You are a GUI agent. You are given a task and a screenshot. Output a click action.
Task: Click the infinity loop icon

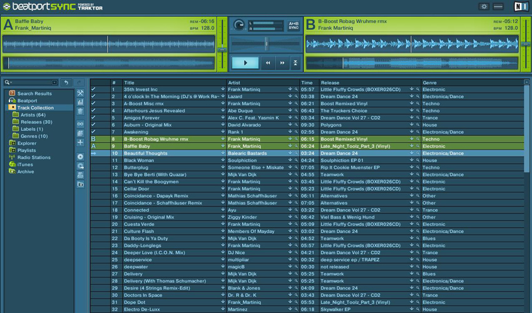(x=80, y=124)
